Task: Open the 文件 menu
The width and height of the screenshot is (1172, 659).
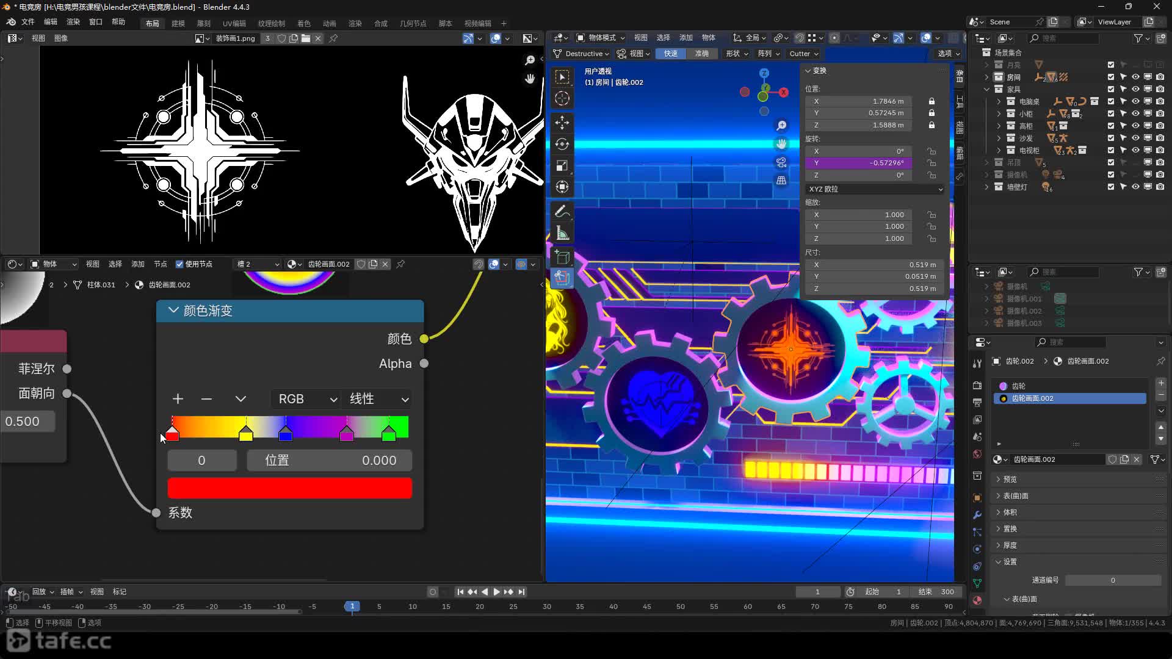Action: [x=28, y=22]
